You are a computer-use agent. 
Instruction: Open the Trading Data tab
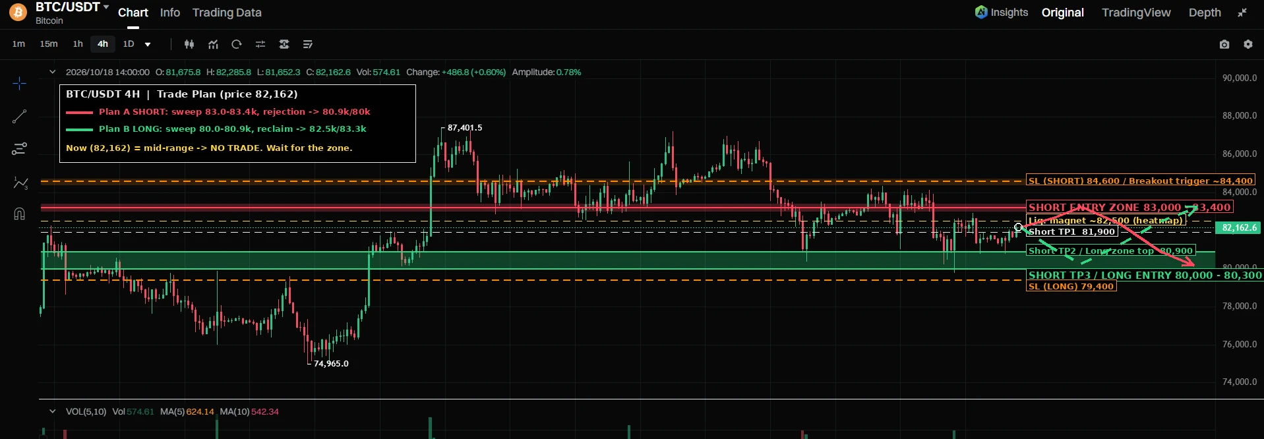point(227,13)
